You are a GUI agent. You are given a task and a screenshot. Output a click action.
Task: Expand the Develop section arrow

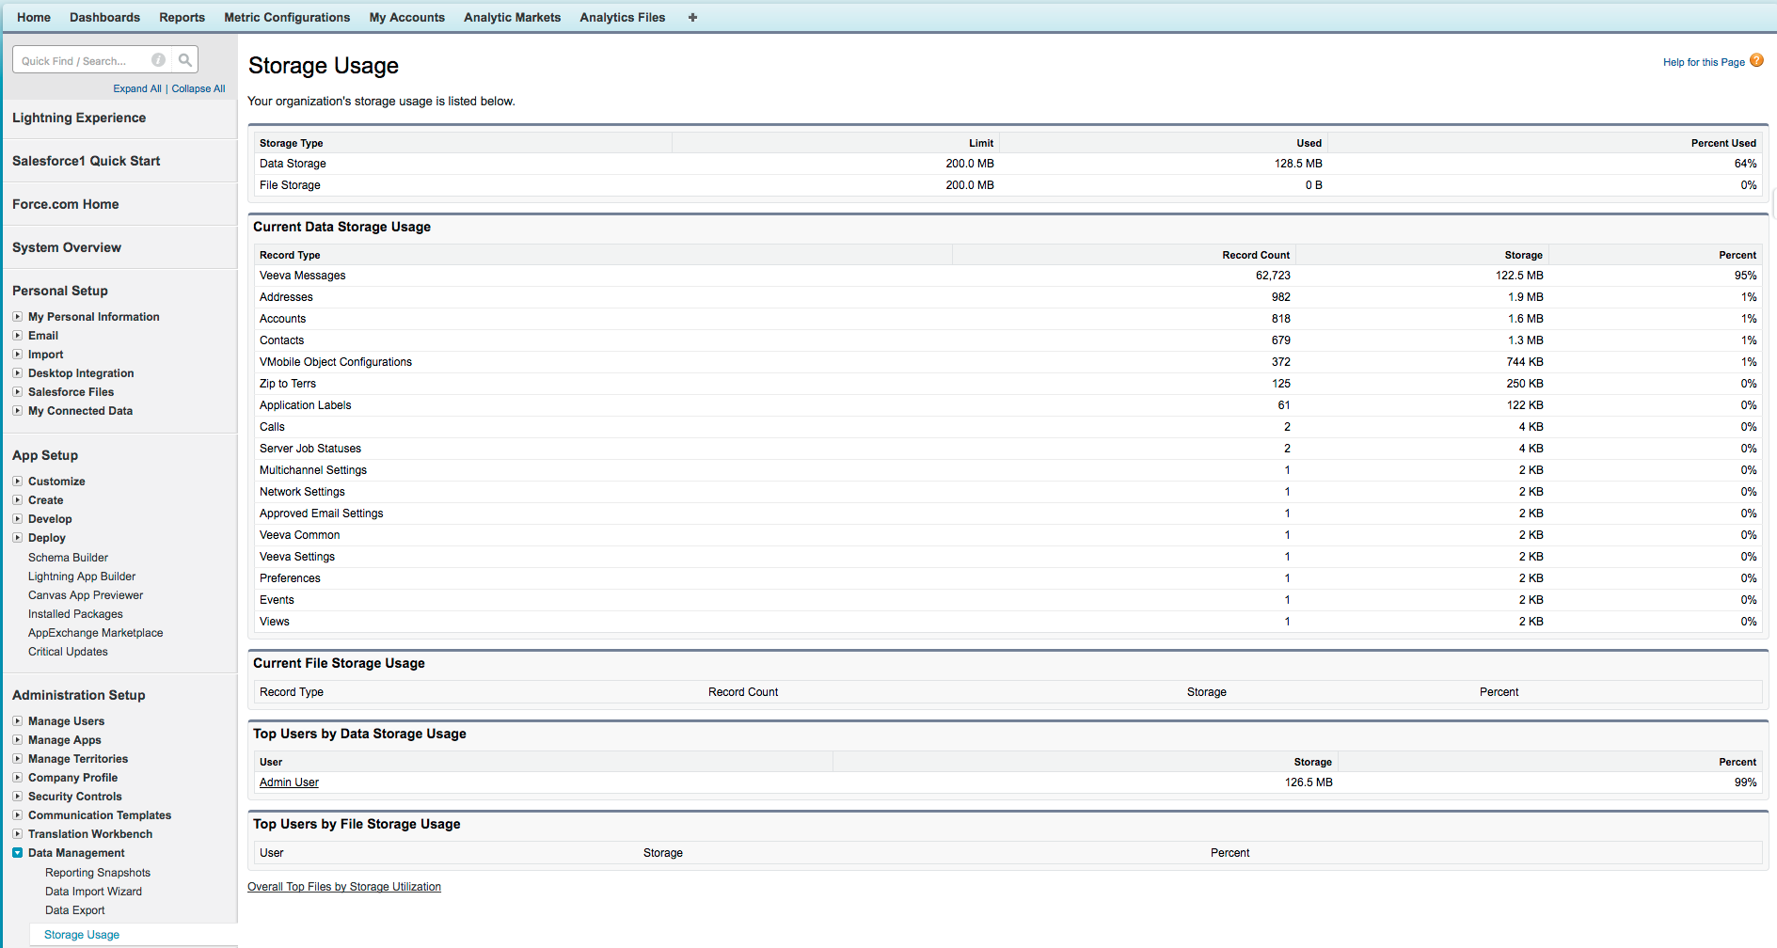point(17,519)
